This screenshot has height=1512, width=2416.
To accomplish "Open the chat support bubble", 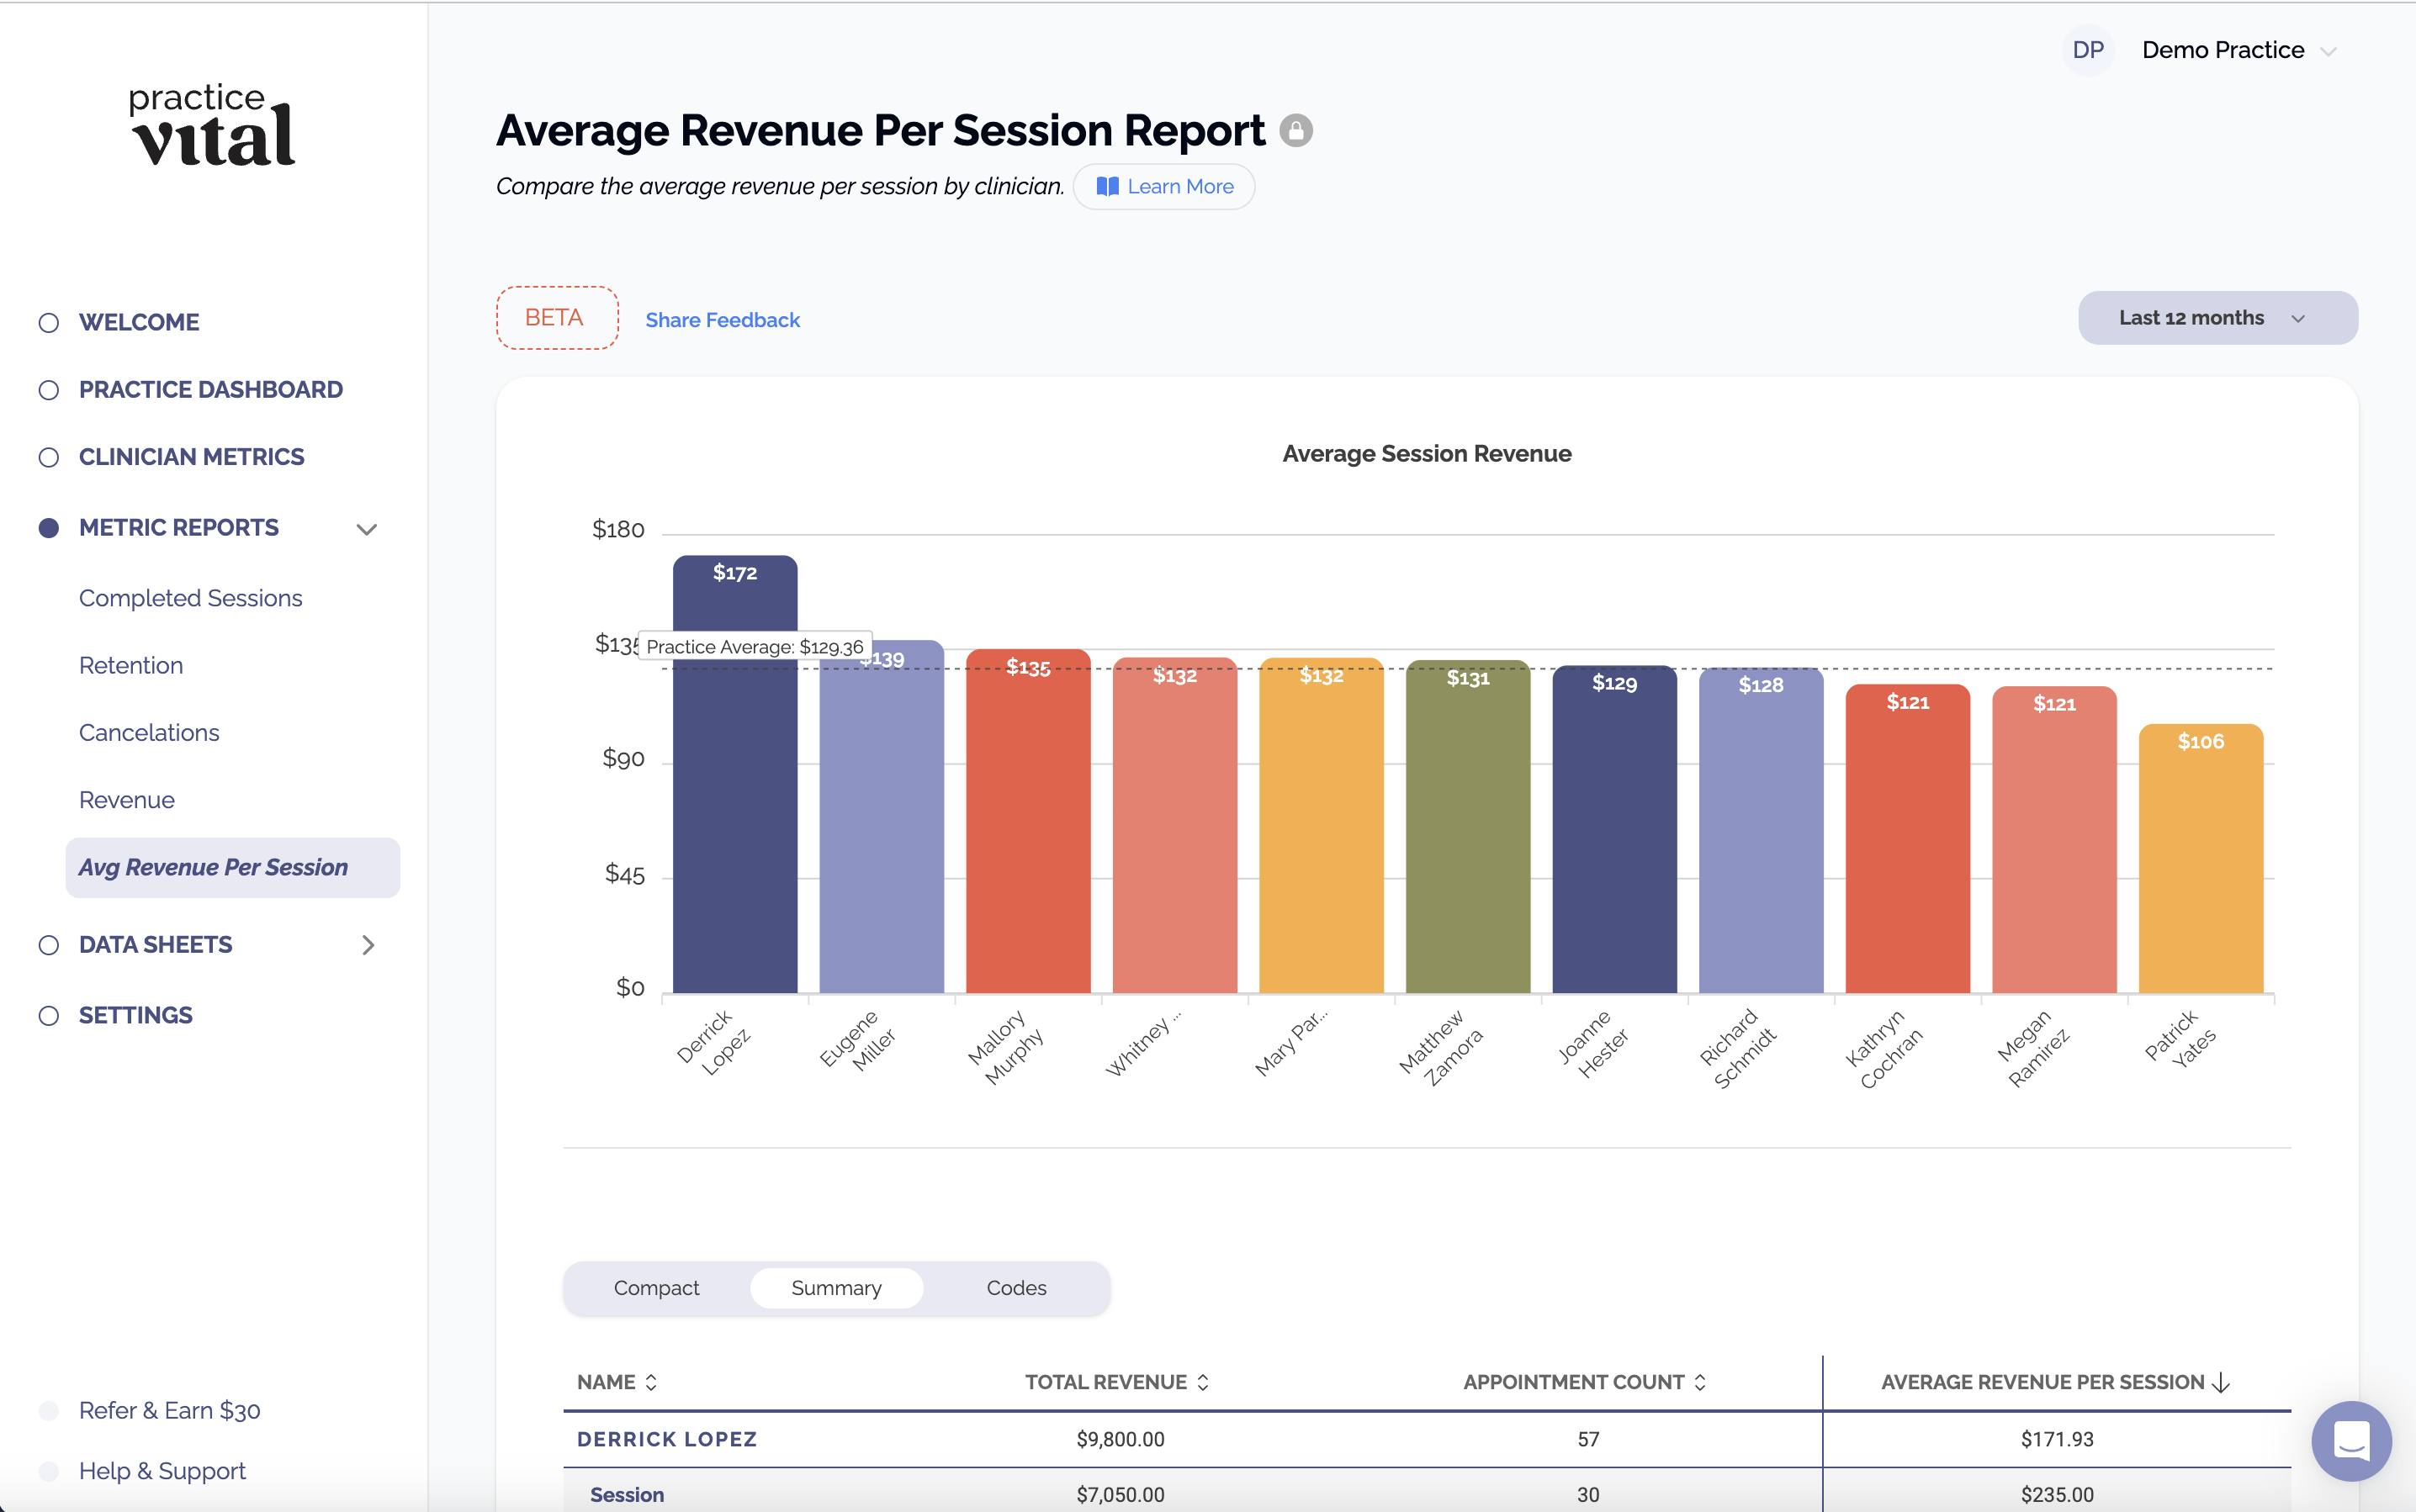I will [x=2350, y=1440].
